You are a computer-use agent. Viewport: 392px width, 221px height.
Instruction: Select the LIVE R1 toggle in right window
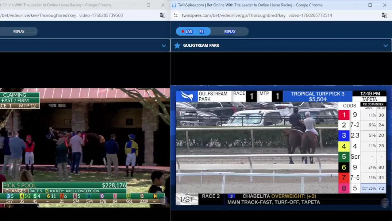click(193, 31)
